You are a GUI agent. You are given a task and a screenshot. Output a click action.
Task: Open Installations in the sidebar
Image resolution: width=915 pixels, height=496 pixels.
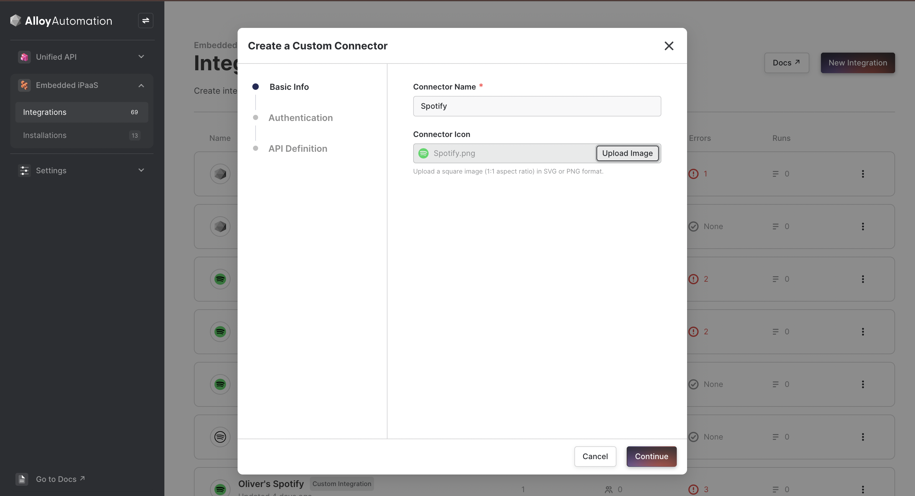[x=82, y=135]
